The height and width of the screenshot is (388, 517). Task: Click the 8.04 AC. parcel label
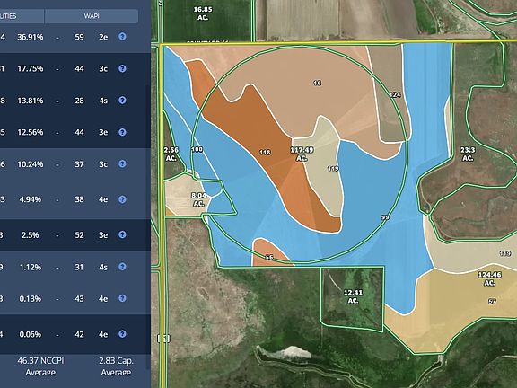(x=198, y=199)
